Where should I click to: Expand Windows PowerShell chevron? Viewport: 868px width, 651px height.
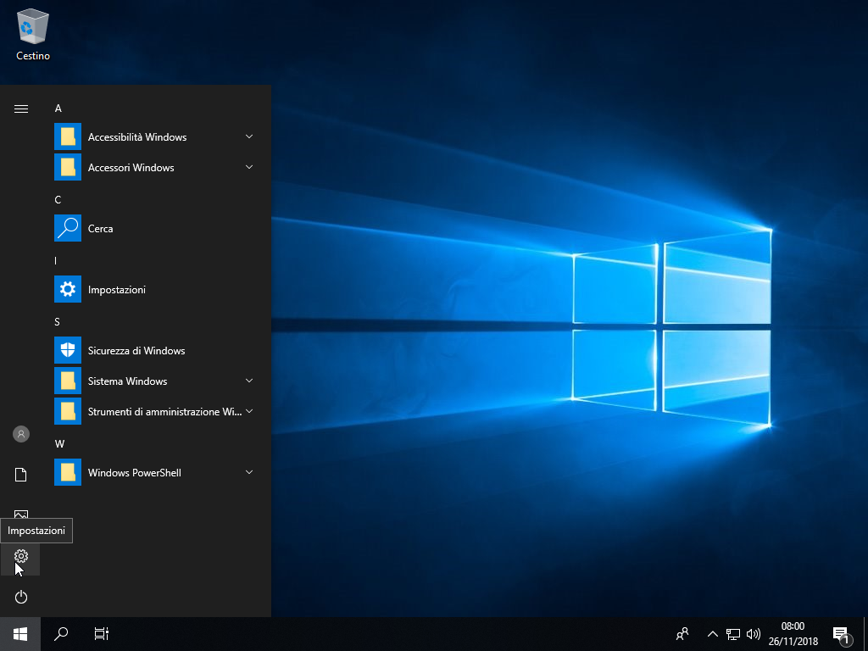(x=249, y=472)
